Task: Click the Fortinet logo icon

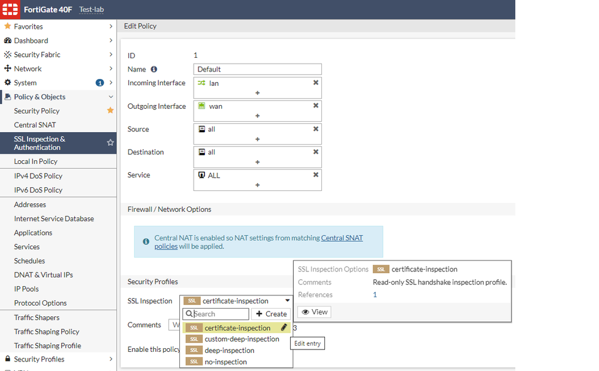Action: pos(11,10)
